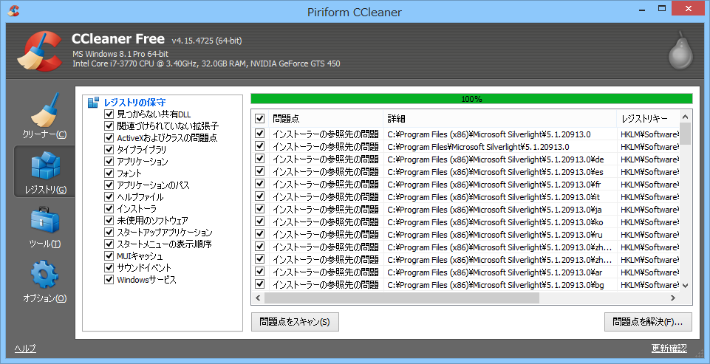710x364 pixels.
Task: Toggle 未使用のソフトウェア checkbox
Action: tap(109, 221)
